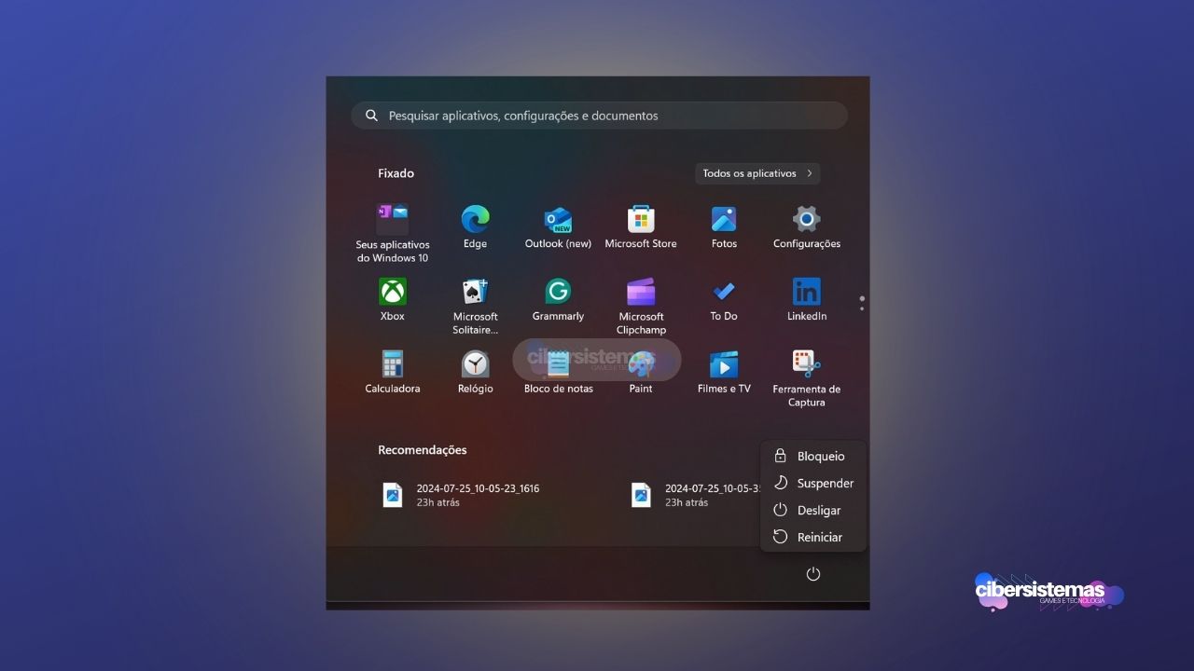Go to next pinned apps page dots
Viewport: 1194px width, 671px height.
point(862,304)
